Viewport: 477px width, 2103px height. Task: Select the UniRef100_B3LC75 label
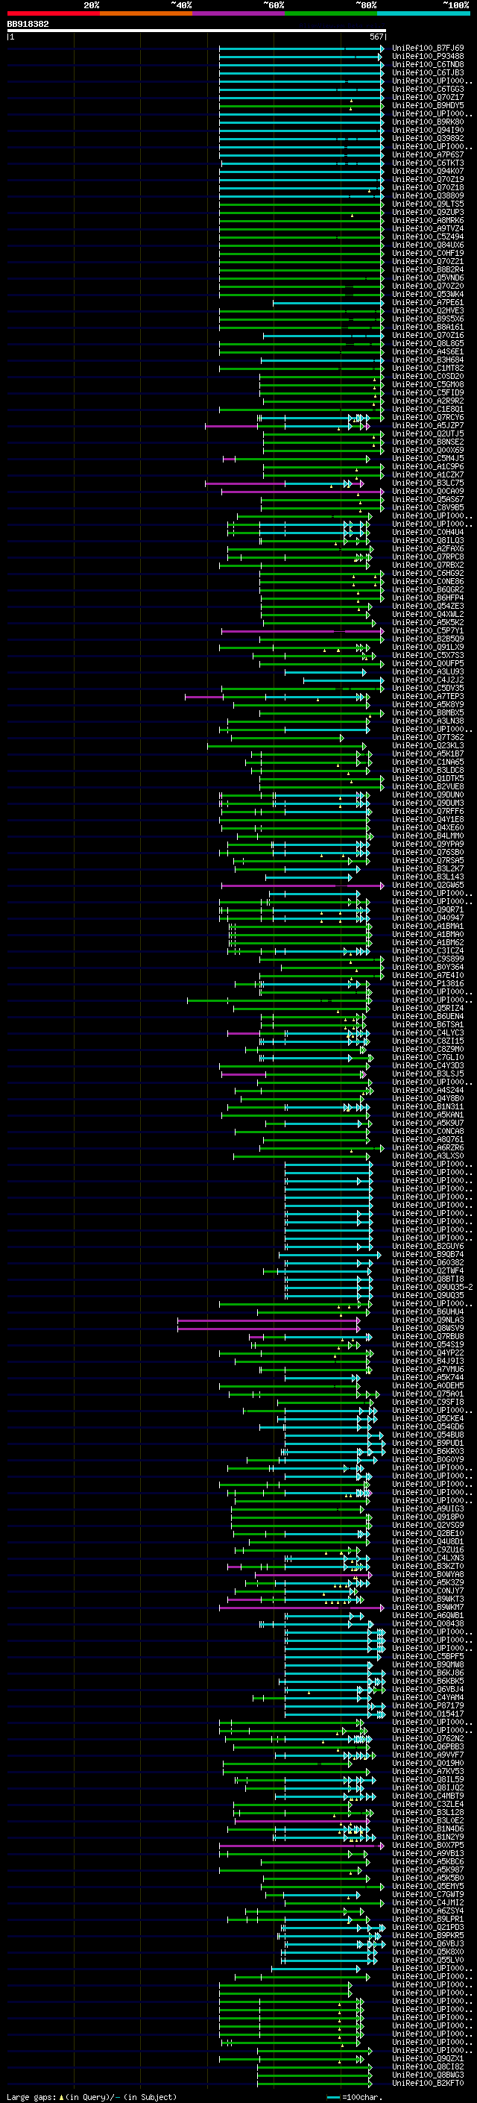click(428, 483)
